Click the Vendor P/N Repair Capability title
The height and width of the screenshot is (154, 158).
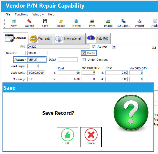pos(45,6)
